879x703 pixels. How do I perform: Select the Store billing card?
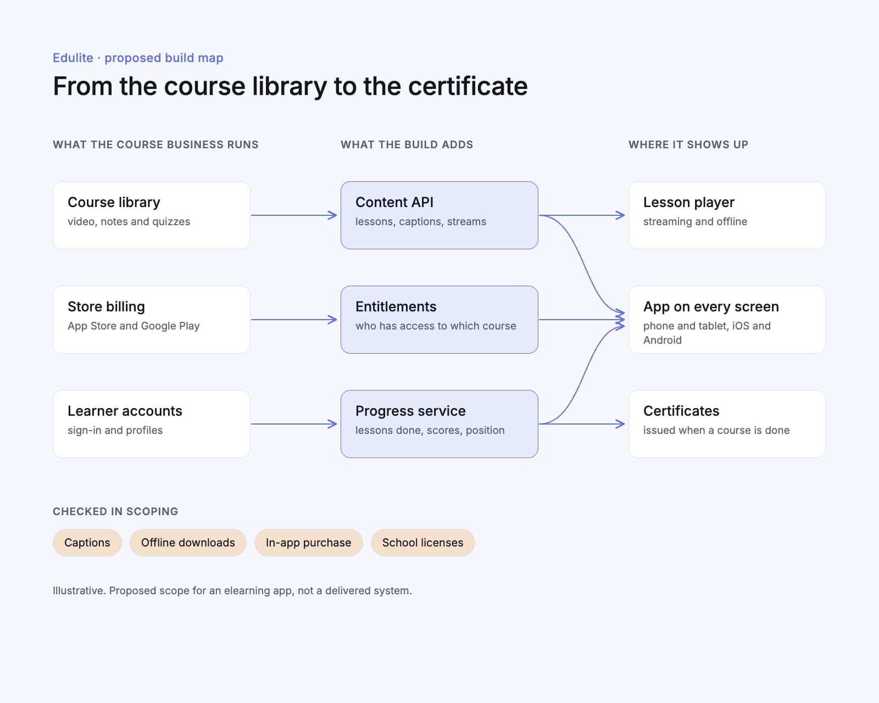pos(152,320)
